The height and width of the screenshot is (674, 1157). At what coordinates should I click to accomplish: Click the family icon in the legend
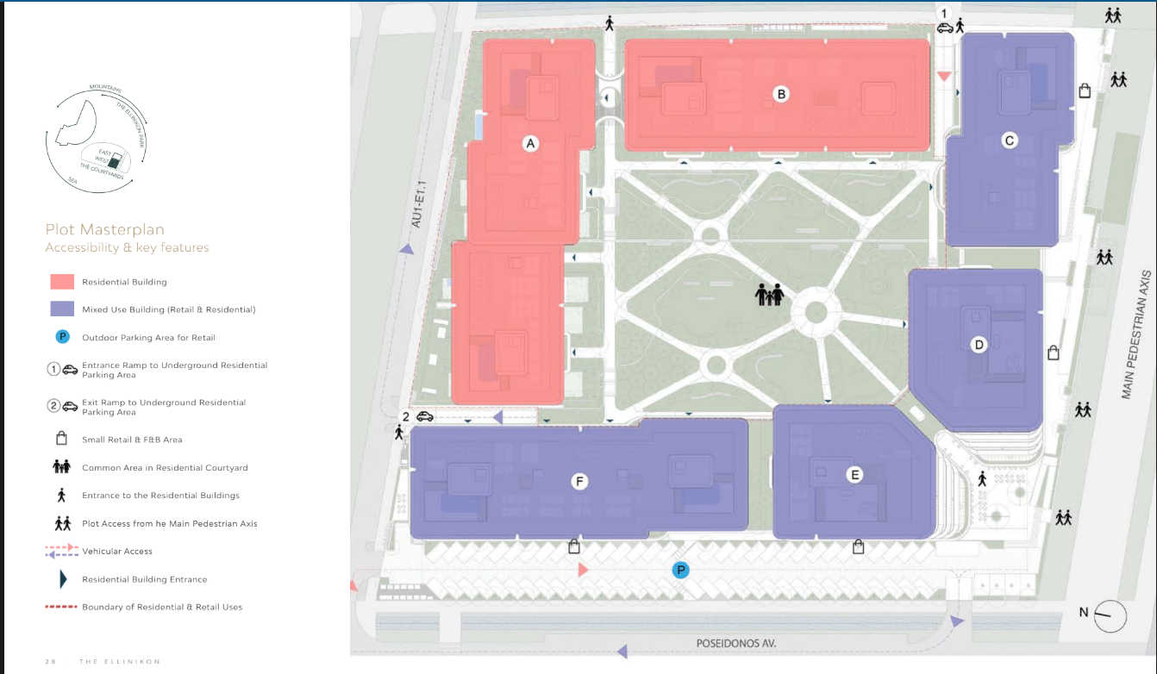(61, 467)
